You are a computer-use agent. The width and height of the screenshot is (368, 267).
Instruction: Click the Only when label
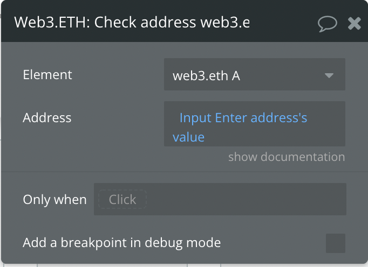(54, 200)
